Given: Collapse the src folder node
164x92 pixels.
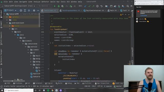Looking at the screenshot, I should tap(10, 29).
